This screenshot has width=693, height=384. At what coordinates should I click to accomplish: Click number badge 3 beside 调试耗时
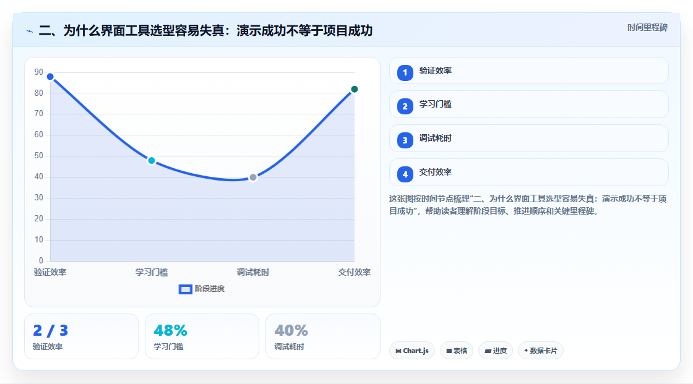coord(405,140)
